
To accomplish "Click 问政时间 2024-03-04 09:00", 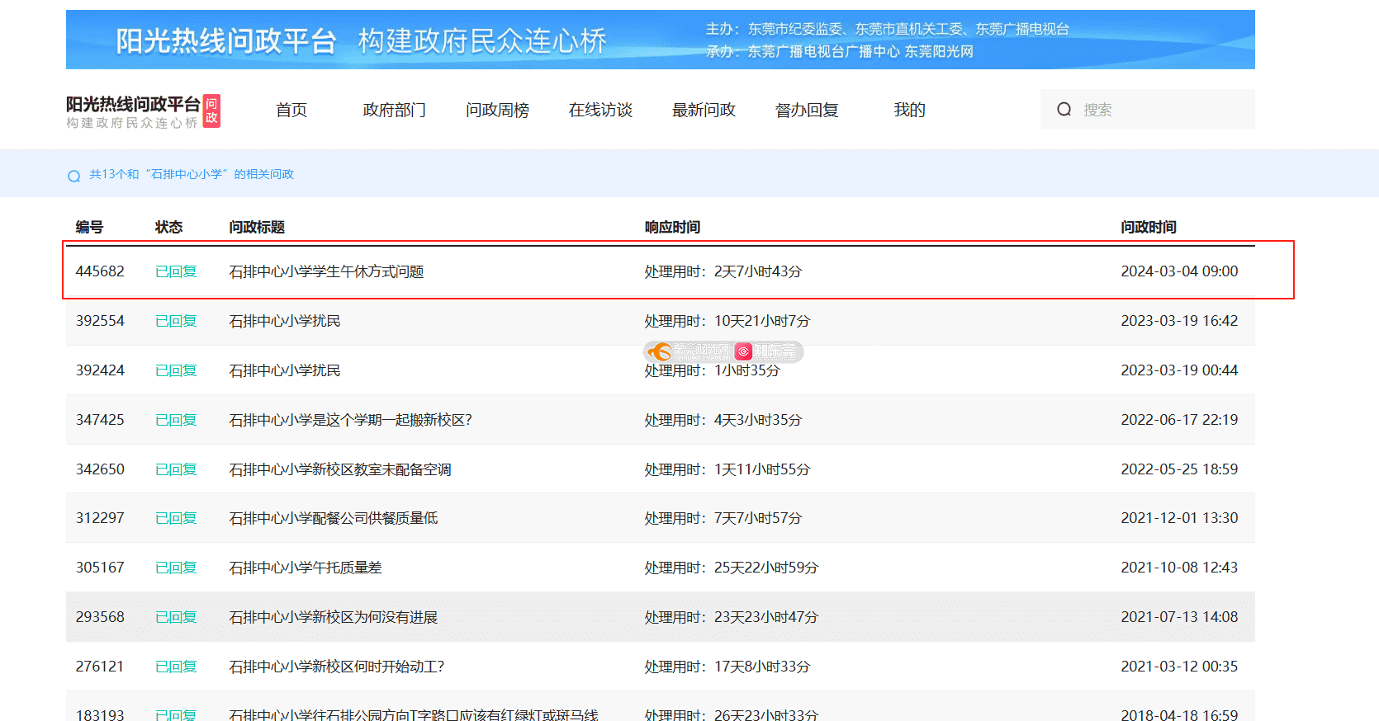I will click(1179, 271).
